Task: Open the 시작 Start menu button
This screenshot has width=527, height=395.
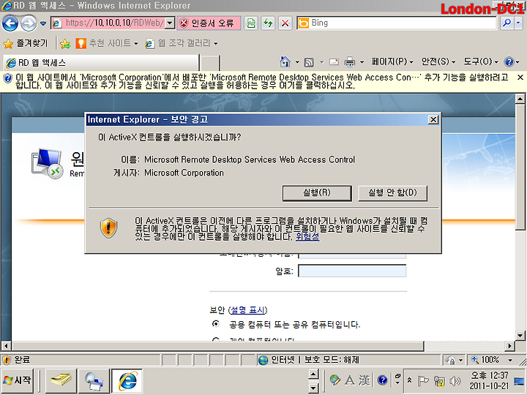Action: click(18, 380)
